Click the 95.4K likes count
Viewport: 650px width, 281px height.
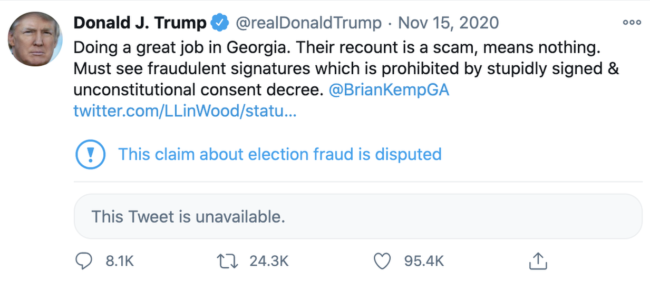pyautogui.click(x=424, y=261)
